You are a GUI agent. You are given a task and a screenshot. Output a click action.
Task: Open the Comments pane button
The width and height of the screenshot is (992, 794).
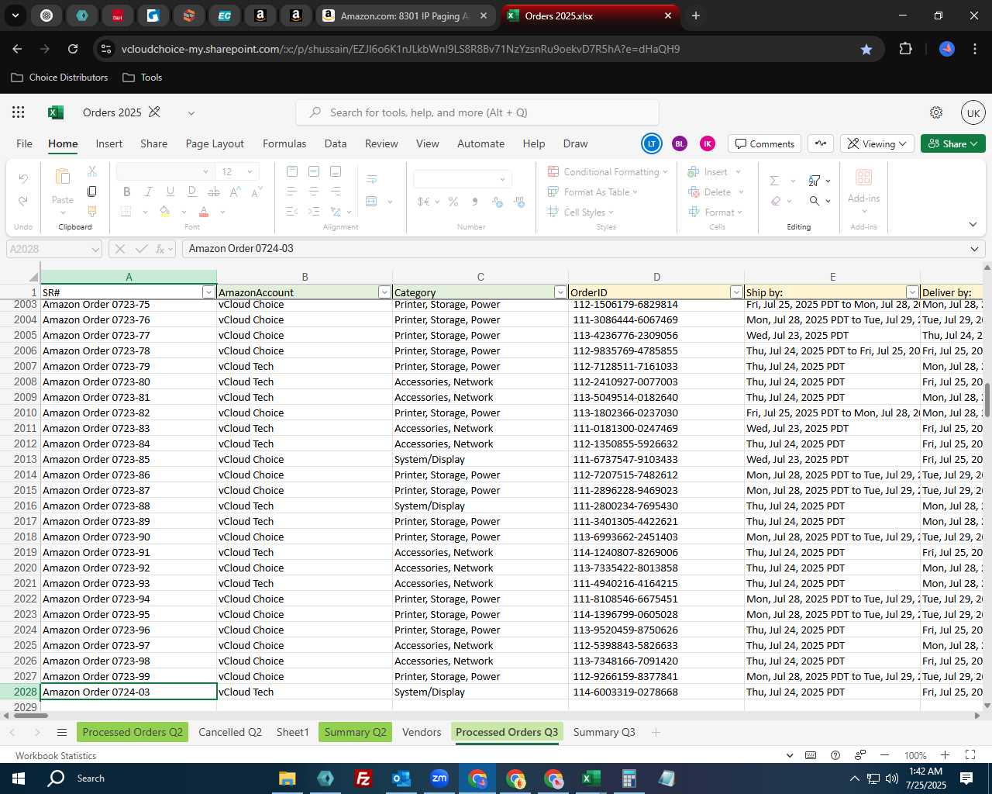tap(765, 143)
